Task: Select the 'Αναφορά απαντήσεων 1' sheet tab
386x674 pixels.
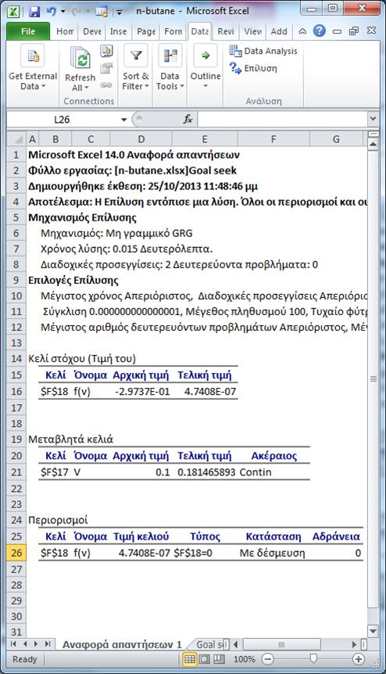Action: coord(122,644)
